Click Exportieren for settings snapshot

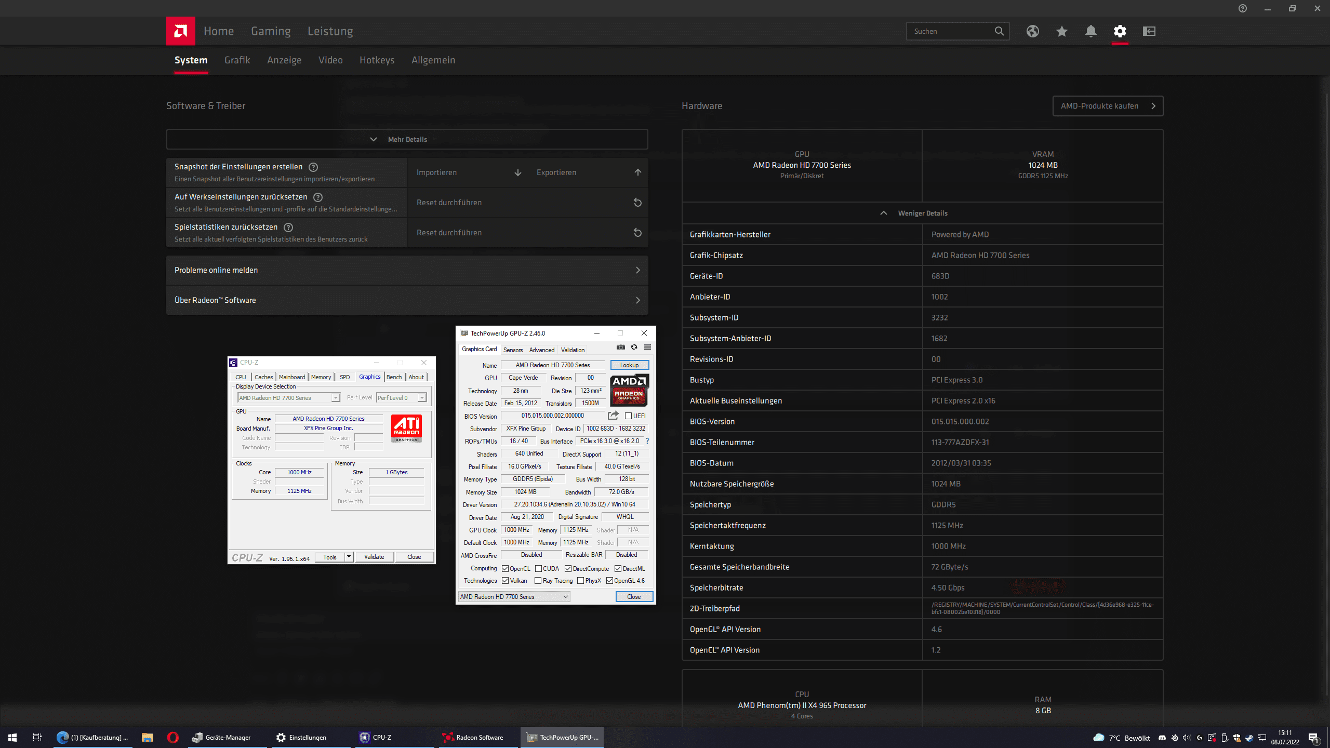point(589,172)
